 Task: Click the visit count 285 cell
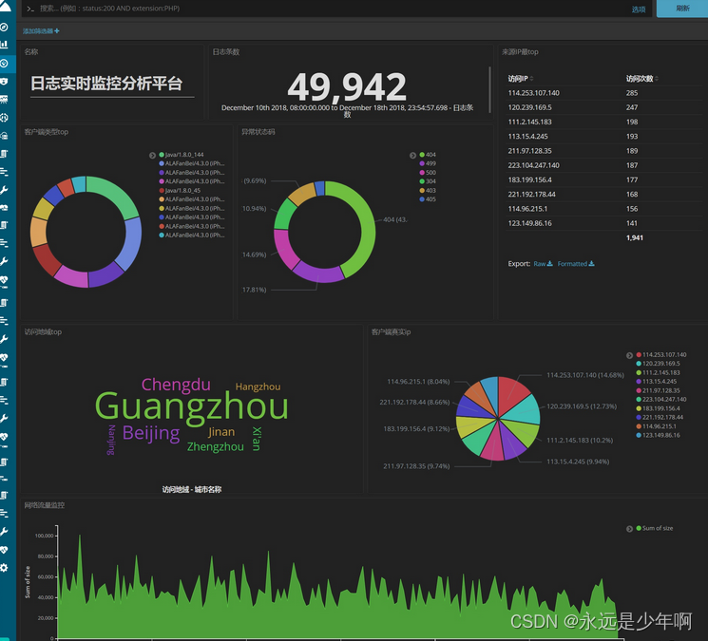(632, 93)
